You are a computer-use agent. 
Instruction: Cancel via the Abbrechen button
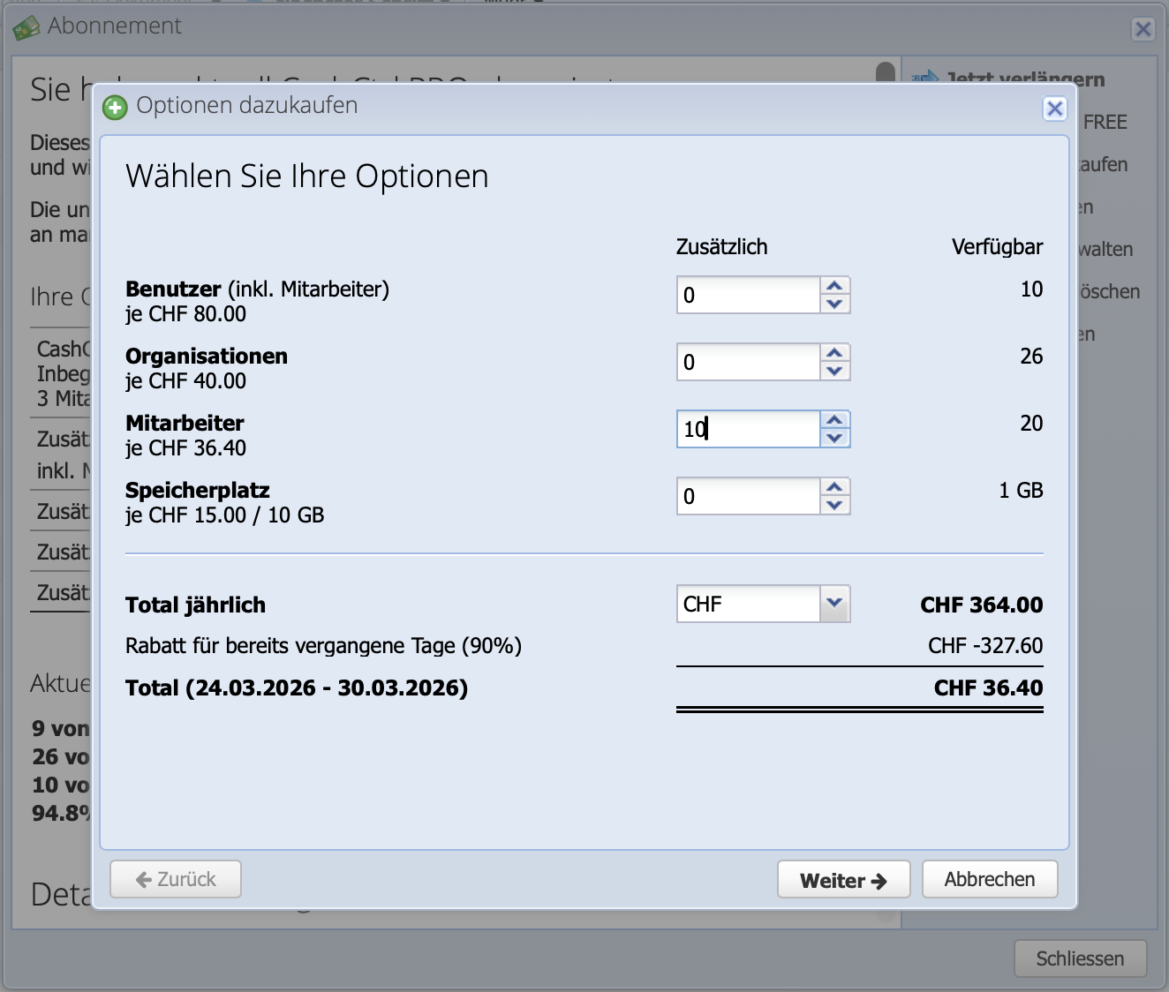point(989,879)
